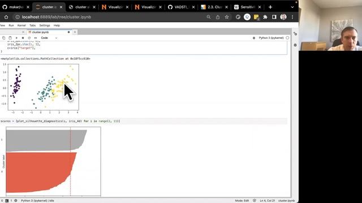Open the cell type Code dropdown

(49, 38)
